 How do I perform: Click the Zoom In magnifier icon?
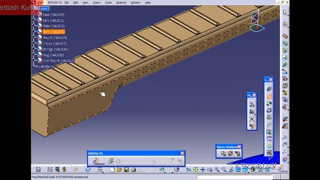(x=216, y=169)
